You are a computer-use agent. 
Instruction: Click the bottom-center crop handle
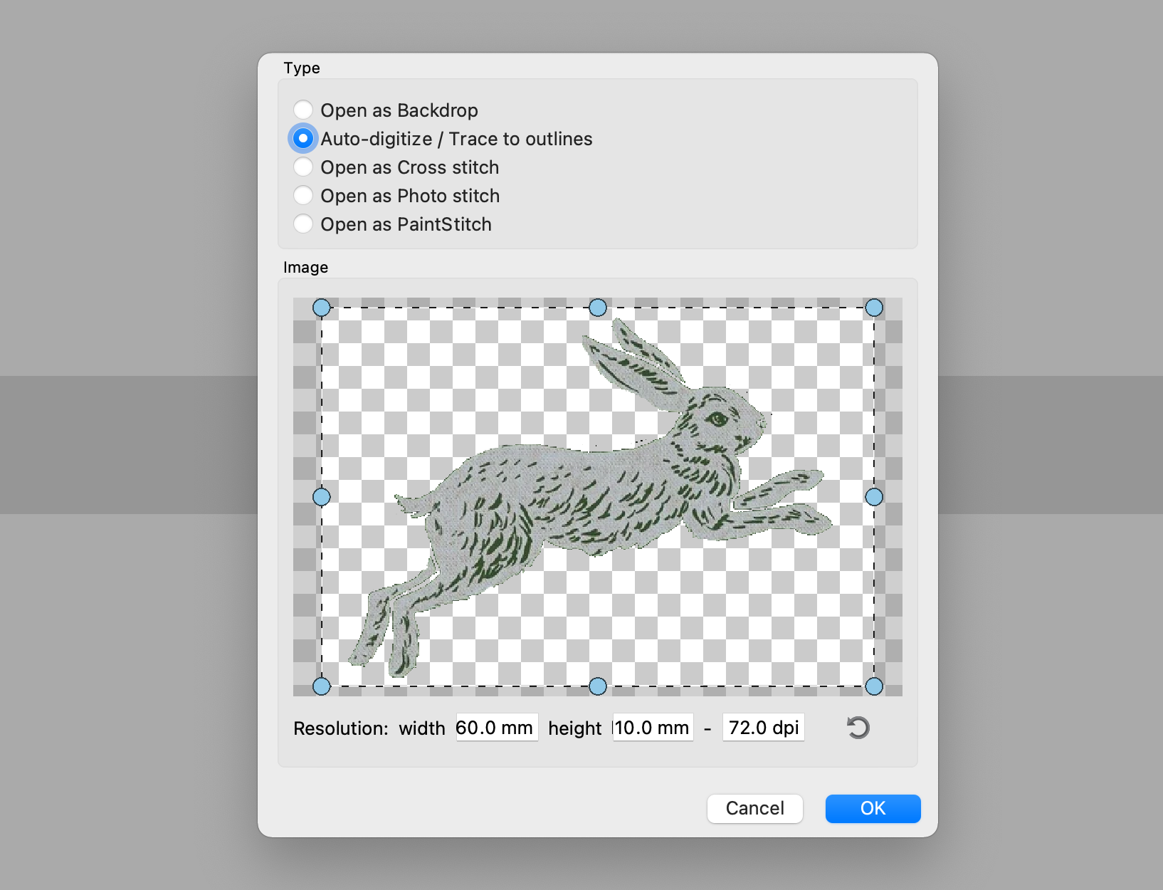pos(598,686)
